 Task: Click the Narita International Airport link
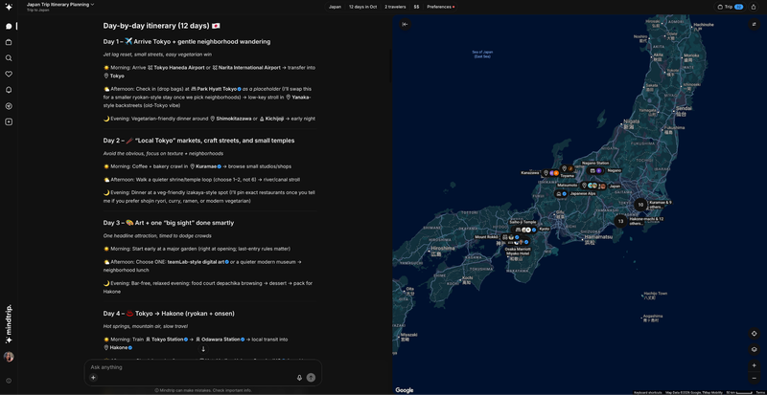pyautogui.click(x=246, y=68)
